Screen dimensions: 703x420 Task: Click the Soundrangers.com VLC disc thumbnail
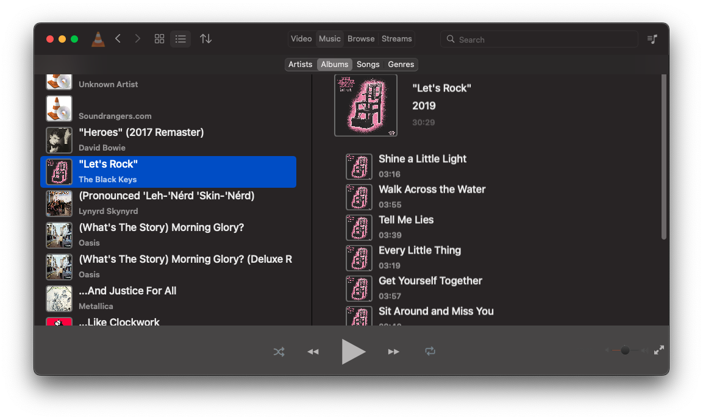tap(59, 109)
